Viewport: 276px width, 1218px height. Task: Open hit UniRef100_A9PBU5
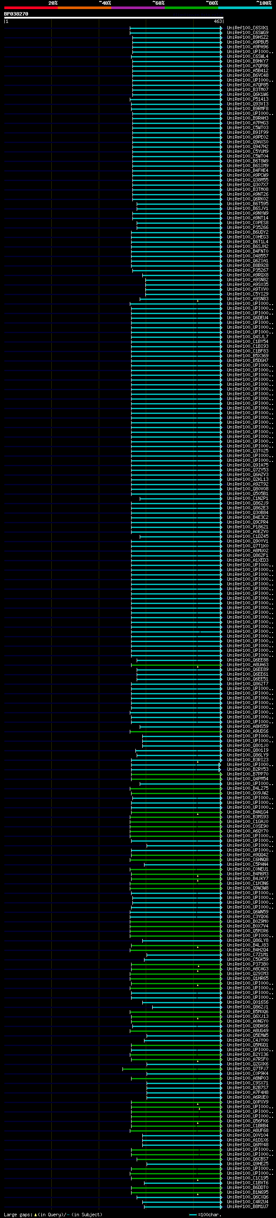248,42
